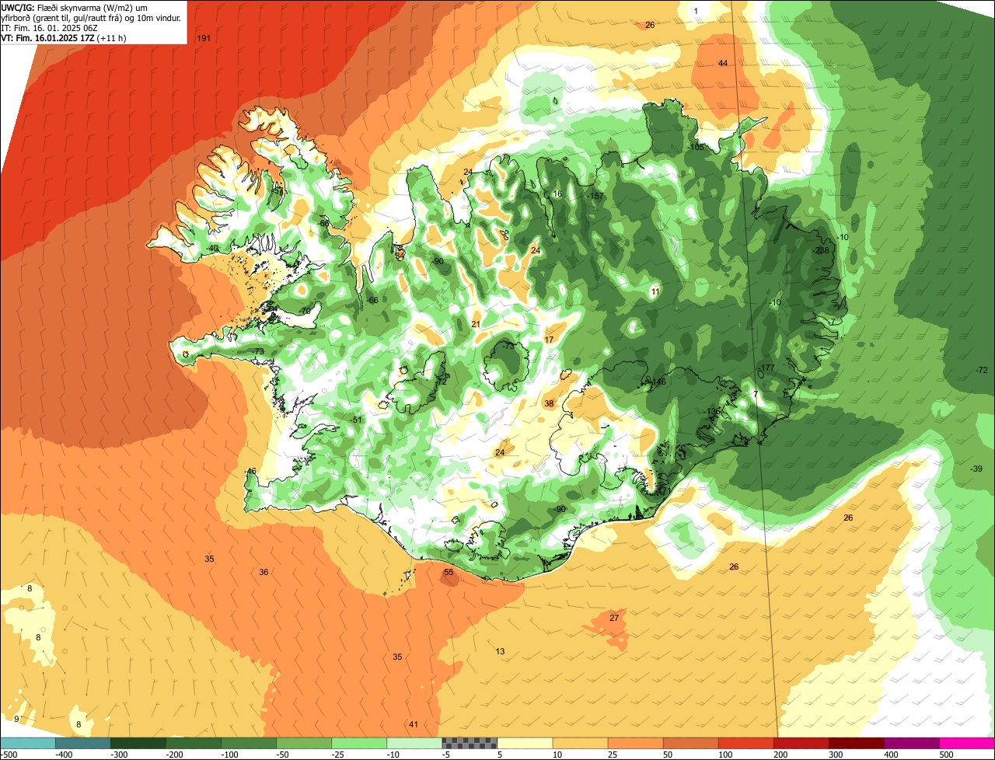Select the 5 to 10 pale yellow swatch
The height and width of the screenshot is (760, 995).
click(524, 743)
